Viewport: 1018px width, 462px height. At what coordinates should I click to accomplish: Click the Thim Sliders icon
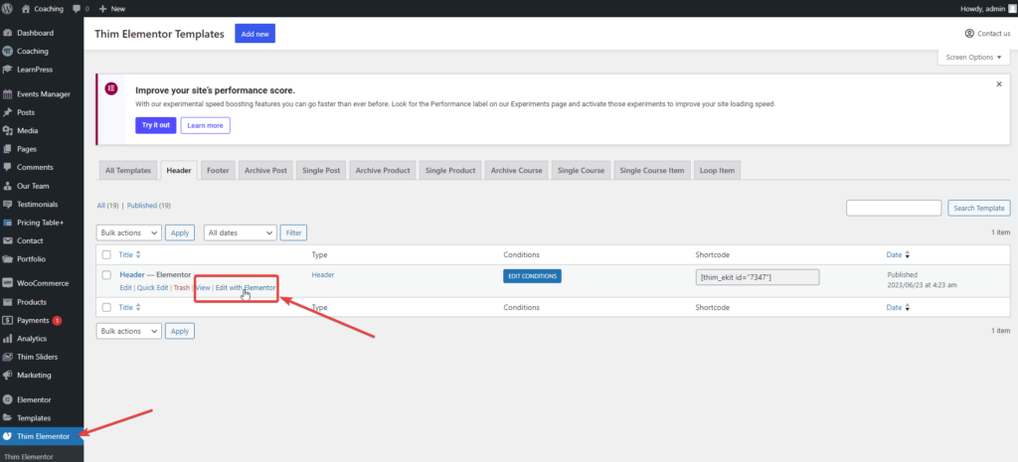[8, 357]
